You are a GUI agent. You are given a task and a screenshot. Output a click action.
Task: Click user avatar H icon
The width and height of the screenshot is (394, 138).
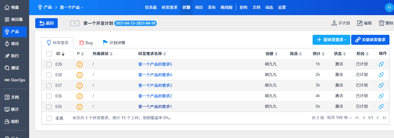pyautogui.click(x=389, y=8)
